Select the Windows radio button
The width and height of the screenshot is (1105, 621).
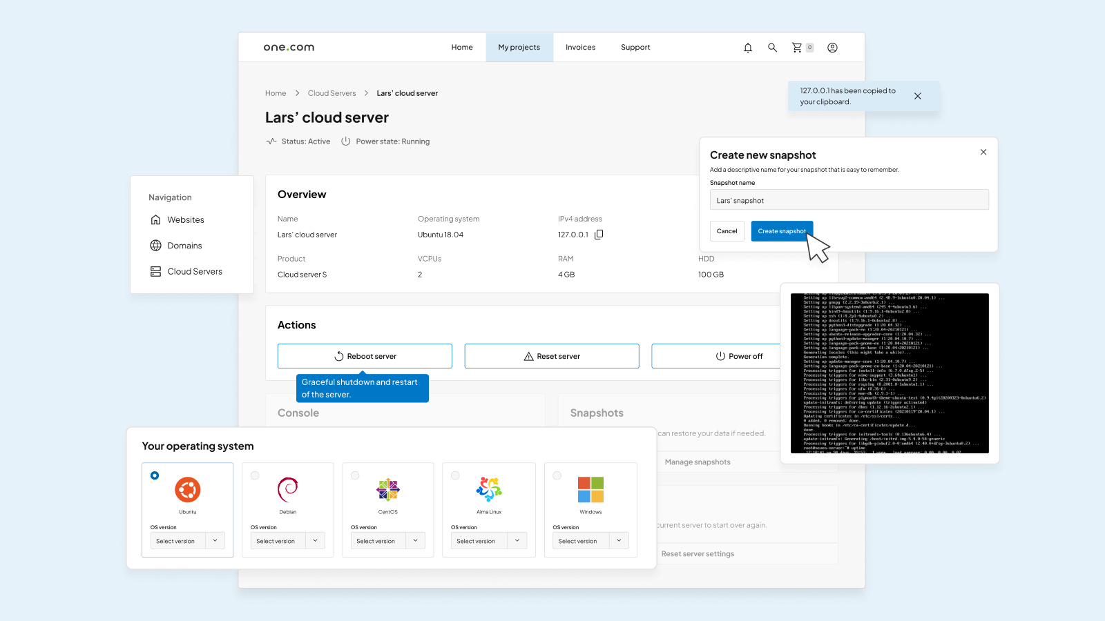[557, 475]
